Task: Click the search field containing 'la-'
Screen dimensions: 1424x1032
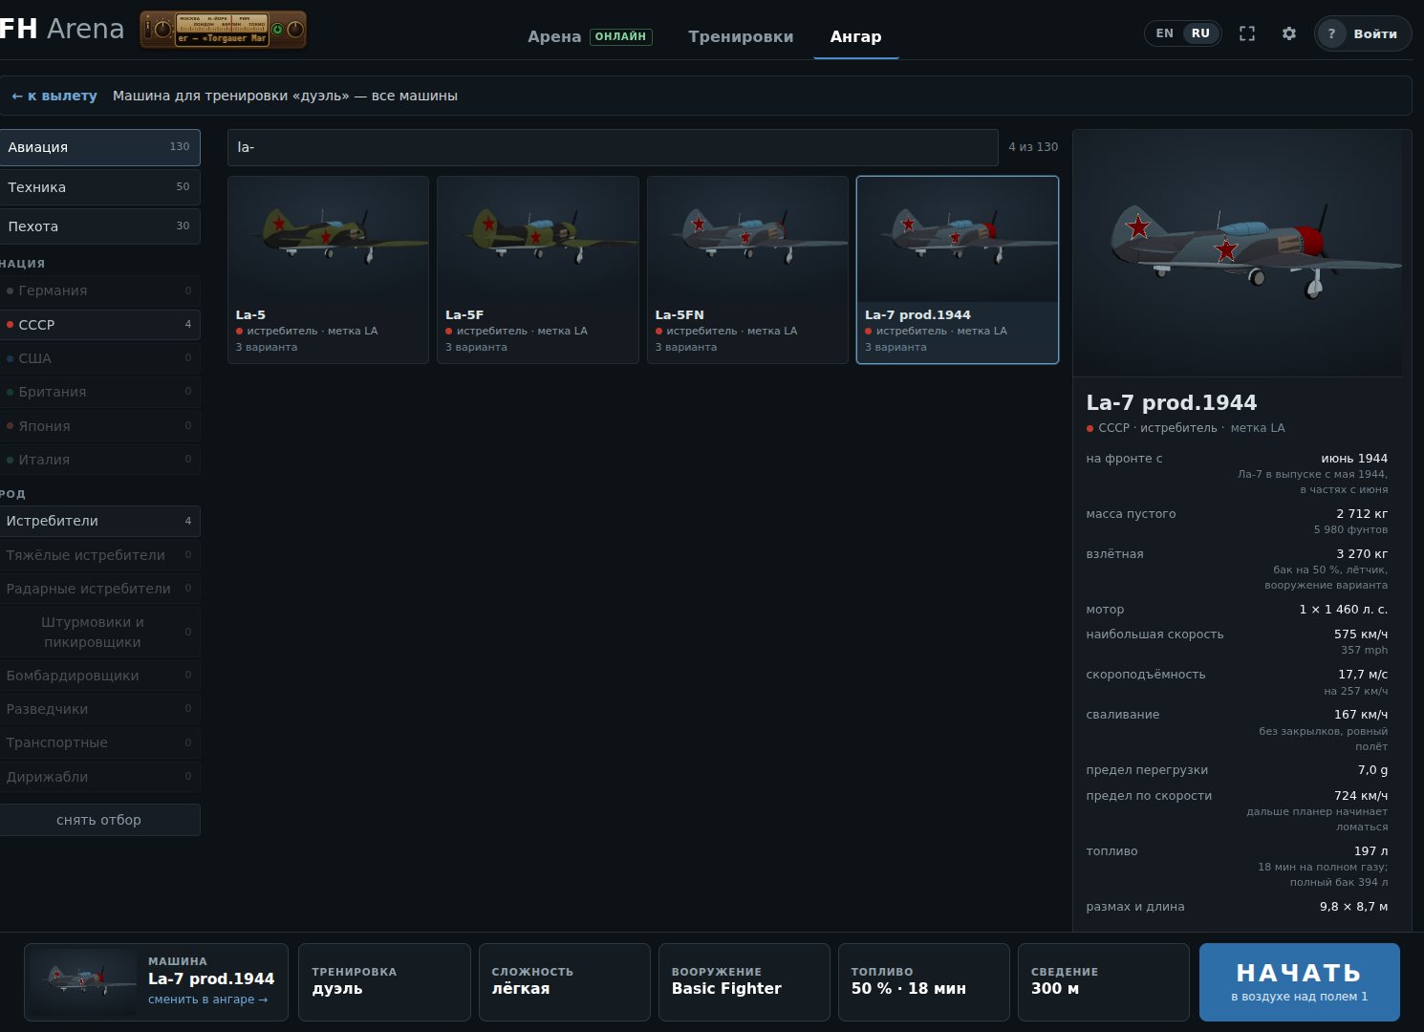Action: pos(613,147)
